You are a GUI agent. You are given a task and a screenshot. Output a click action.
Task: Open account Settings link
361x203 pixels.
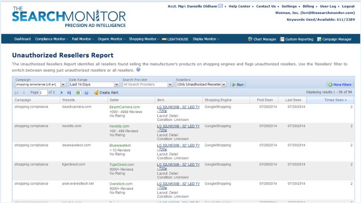coord(289,6)
